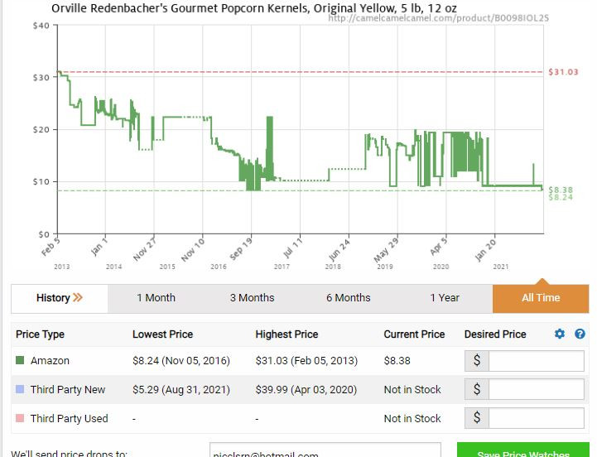The width and height of the screenshot is (597, 457).
Task: Focus the Third Party New desired price input
Action: coord(536,389)
